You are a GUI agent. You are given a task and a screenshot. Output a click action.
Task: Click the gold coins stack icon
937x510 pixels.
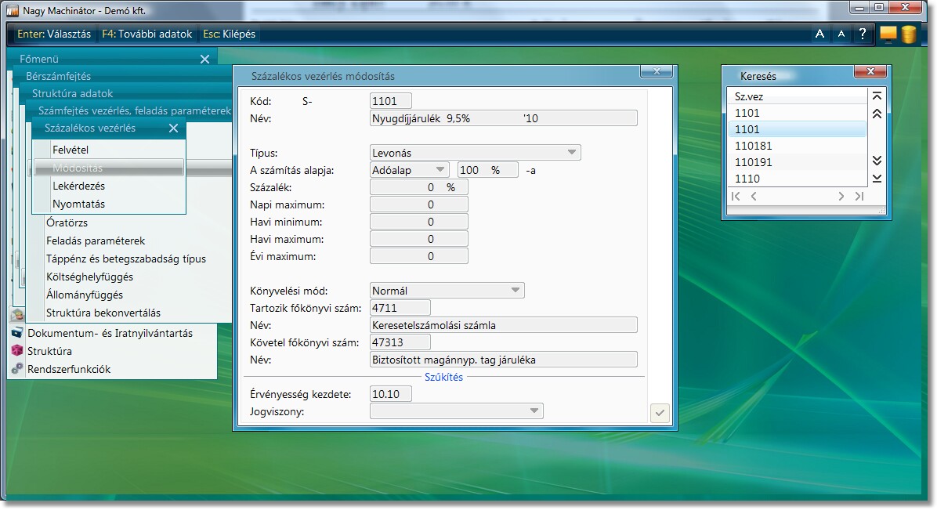[x=908, y=34]
